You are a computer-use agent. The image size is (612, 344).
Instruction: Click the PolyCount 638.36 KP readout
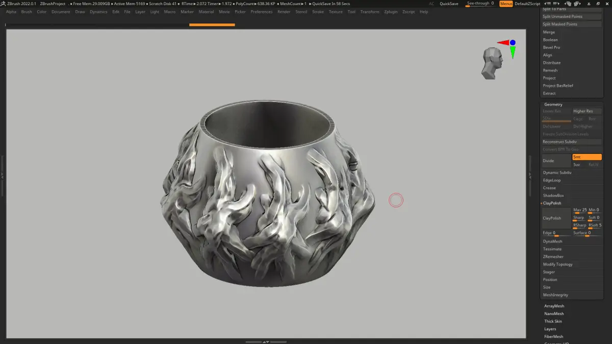pos(255,4)
